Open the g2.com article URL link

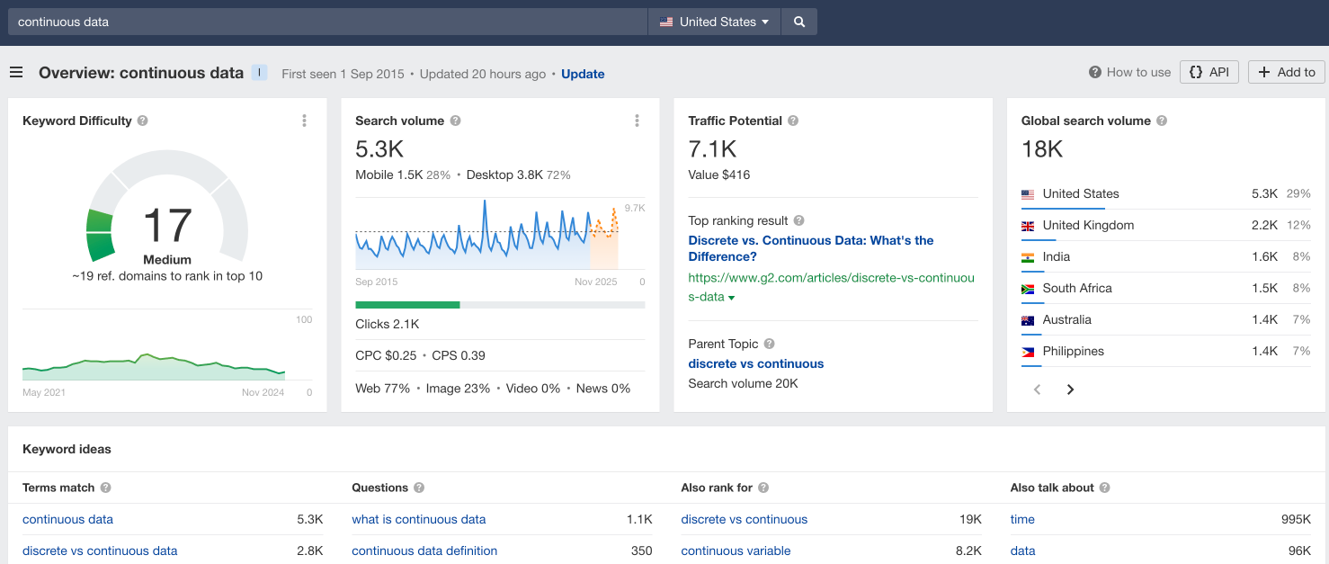click(x=831, y=287)
